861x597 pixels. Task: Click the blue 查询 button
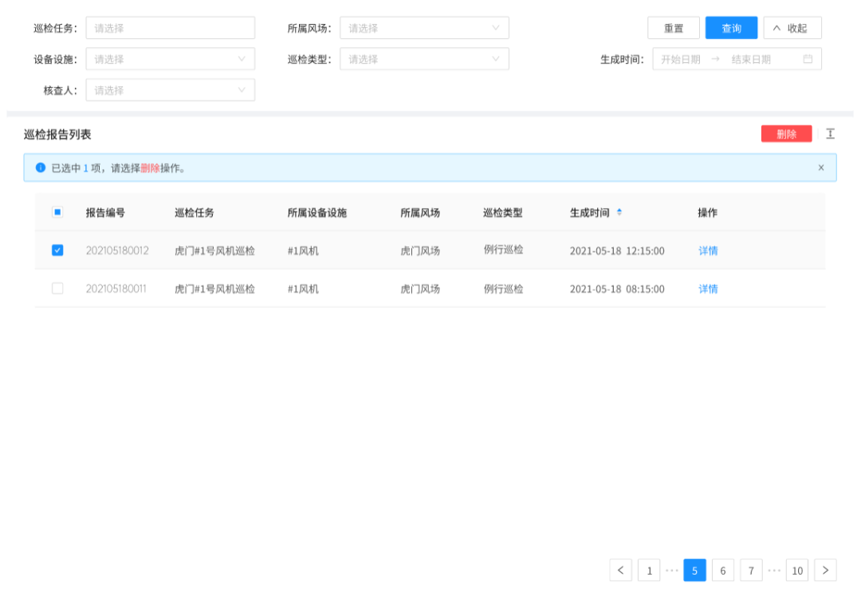(731, 28)
